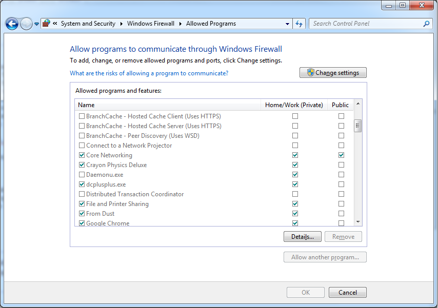Click the list scrollbar up arrow
Screen dimensions: 438x308
pyautogui.click(x=358, y=104)
